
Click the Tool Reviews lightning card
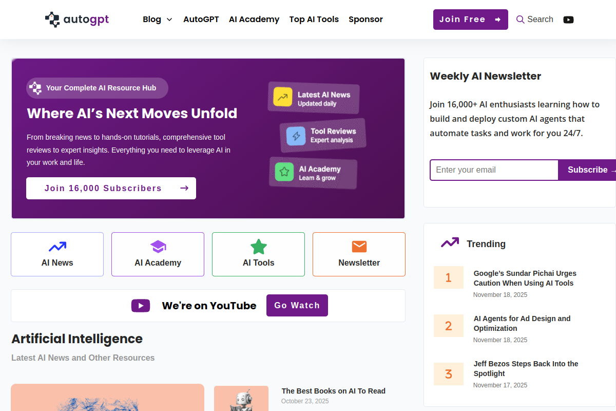click(x=323, y=135)
